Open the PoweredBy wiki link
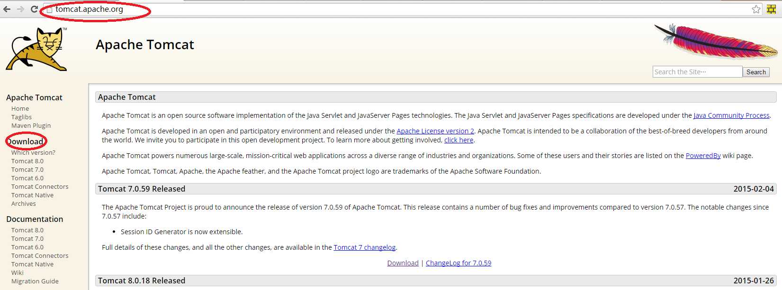 pos(703,156)
